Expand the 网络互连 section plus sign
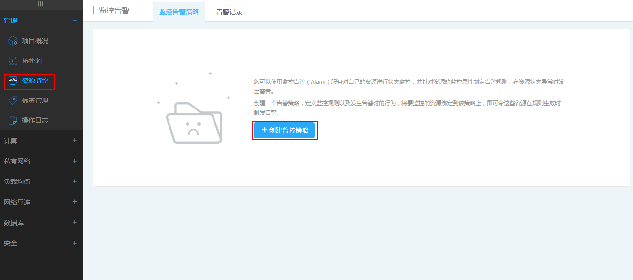Viewport: 633px width, 280px height. (x=74, y=202)
